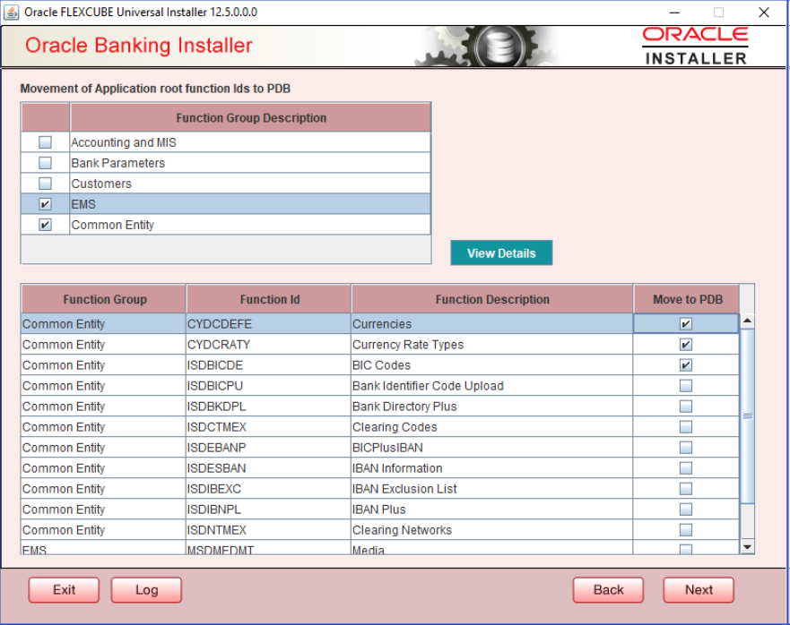Tick the Accounting and MIS checkbox
Viewport: 790px width, 625px height.
click(46, 142)
